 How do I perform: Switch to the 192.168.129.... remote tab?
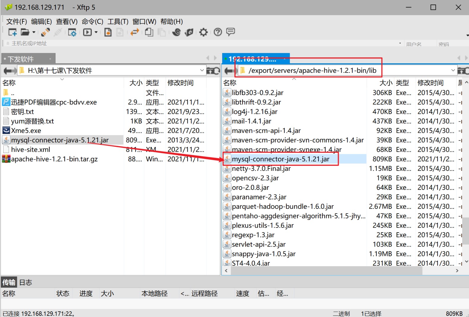256,59
